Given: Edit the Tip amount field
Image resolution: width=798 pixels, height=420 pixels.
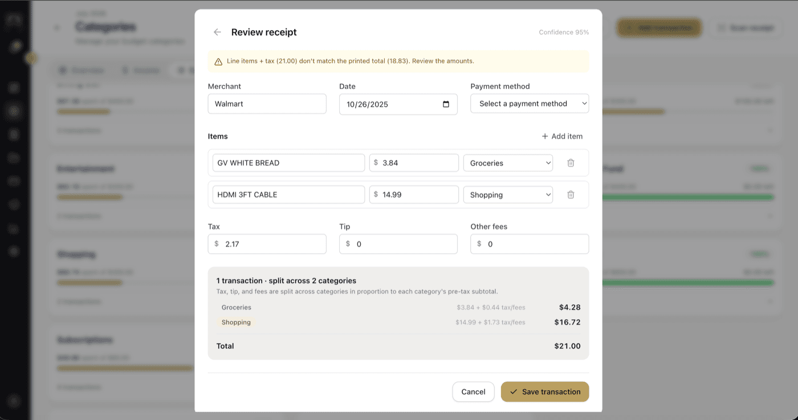Looking at the screenshot, I should click(398, 244).
